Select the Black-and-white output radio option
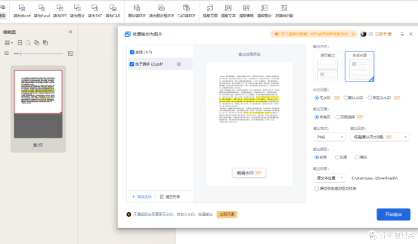The width and height of the screenshot is (418, 244). coord(357,157)
